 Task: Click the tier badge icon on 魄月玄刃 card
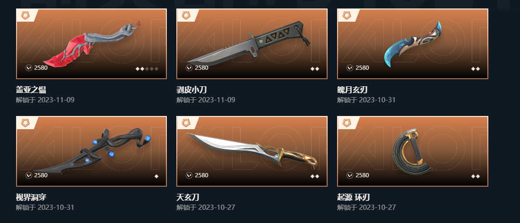click(x=347, y=15)
